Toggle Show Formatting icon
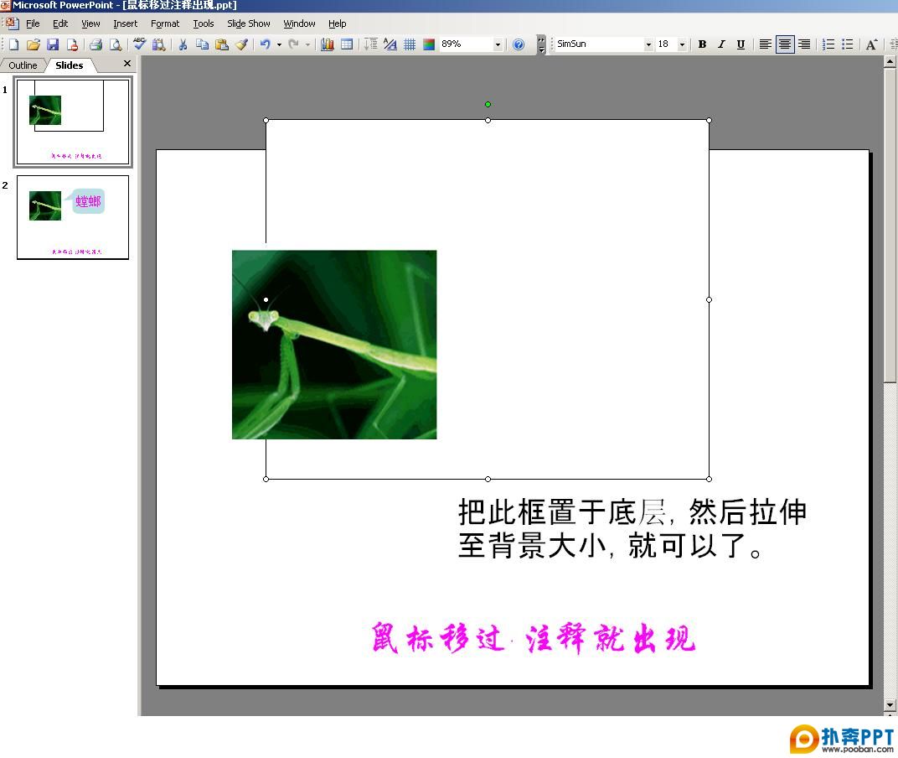This screenshot has height=758, width=898. coord(390,44)
